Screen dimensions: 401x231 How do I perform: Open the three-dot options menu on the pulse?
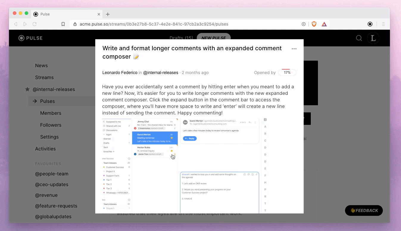294,49
